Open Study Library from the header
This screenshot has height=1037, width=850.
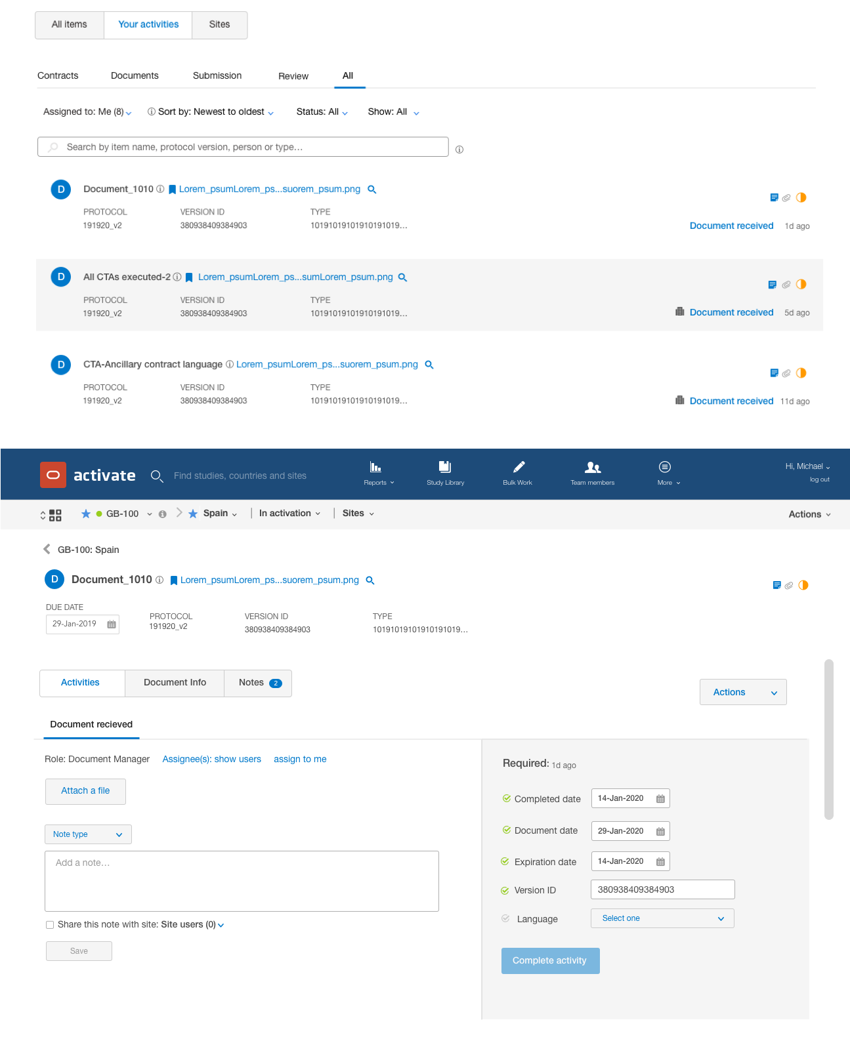(446, 473)
